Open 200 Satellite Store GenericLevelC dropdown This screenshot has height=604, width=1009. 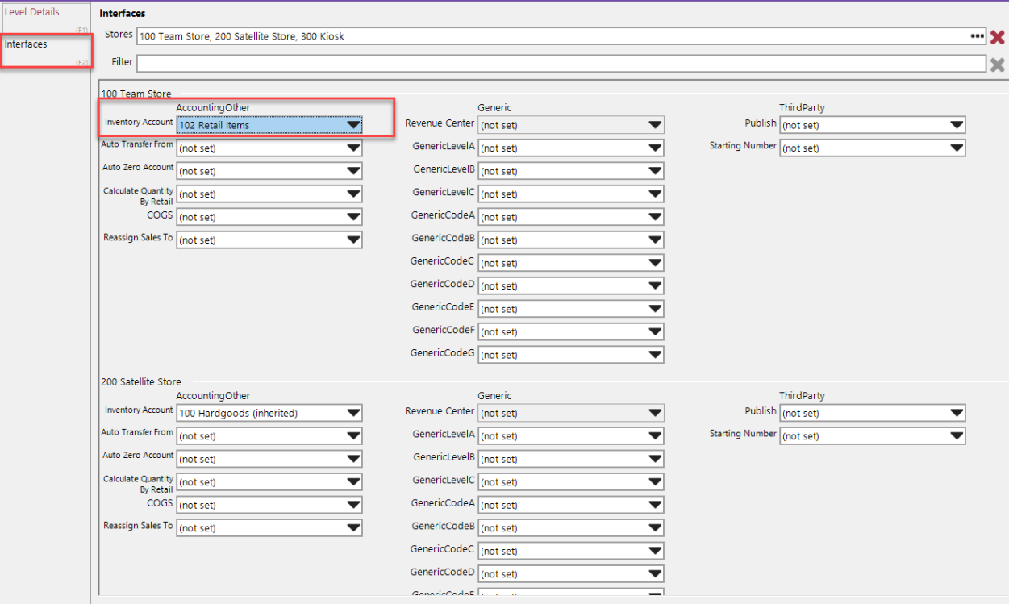(x=571, y=482)
